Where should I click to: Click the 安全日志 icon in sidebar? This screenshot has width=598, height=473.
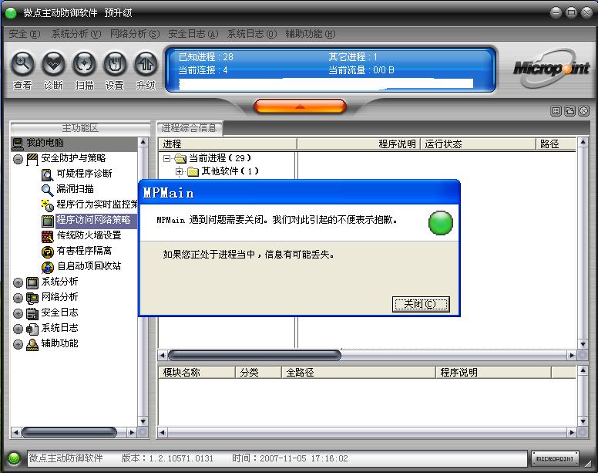coord(32,313)
